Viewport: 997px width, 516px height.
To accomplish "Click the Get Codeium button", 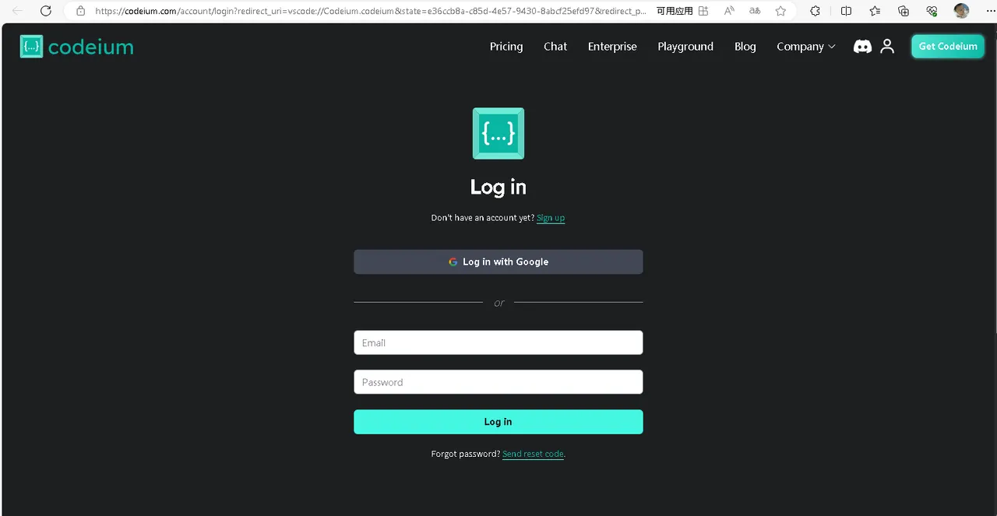I will [948, 46].
